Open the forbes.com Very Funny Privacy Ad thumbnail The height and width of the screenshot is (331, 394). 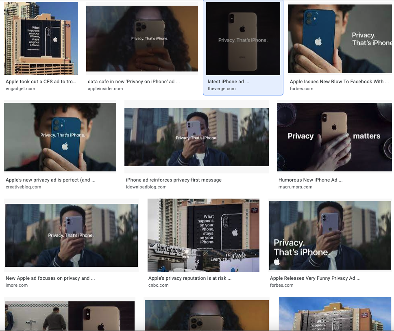tap(330, 236)
